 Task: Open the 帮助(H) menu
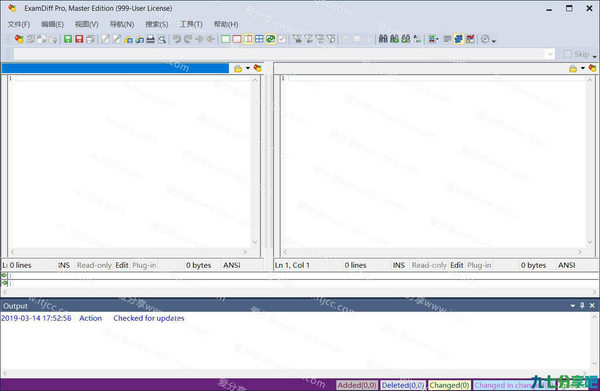[x=226, y=24]
